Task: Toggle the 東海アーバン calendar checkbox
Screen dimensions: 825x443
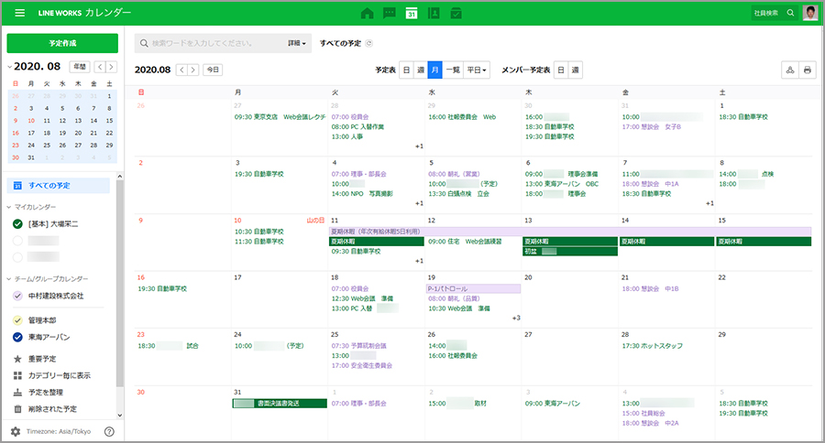Action: pos(17,337)
